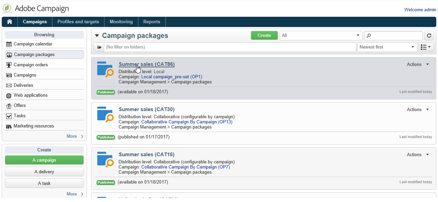Screen dimensions: 438x202
Task: Open the Newest first sort dropdown
Action: 387,47
